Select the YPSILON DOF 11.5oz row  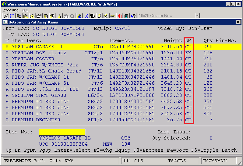[x=122, y=53]
